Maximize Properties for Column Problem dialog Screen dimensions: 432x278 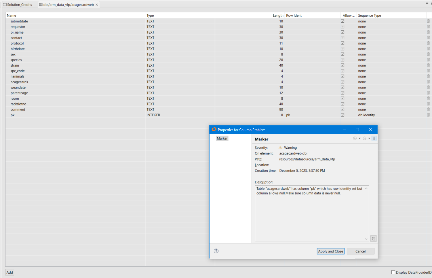357,130
